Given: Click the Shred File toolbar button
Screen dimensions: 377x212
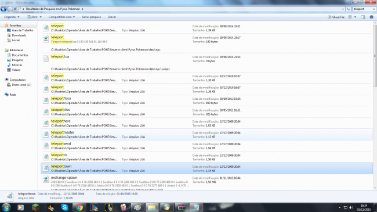Looking at the screenshot, I should pyautogui.click(x=336, y=17).
